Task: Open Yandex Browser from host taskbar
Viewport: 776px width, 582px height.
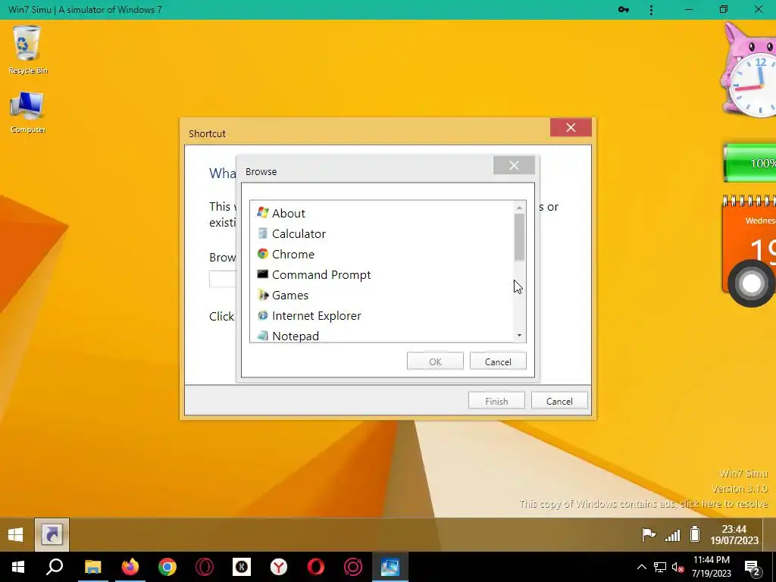Action: click(x=279, y=567)
